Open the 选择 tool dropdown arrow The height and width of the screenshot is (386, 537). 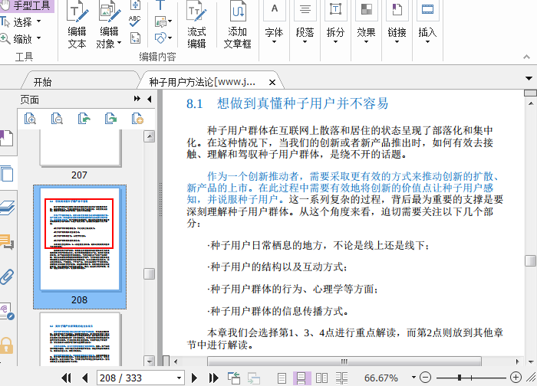tap(38, 21)
